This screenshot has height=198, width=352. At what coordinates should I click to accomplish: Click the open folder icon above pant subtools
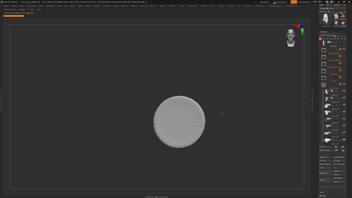point(323,85)
